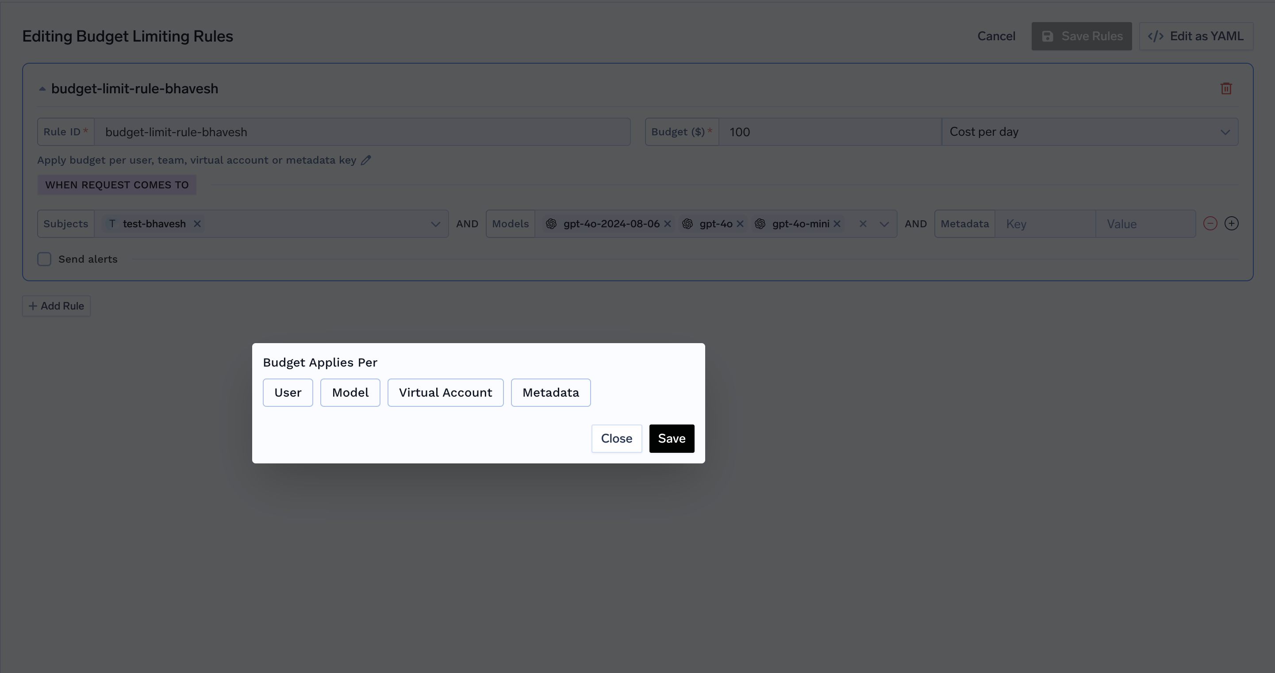This screenshot has width=1275, height=673.
Task: Enable the Send alerts checkbox
Action: (x=45, y=259)
